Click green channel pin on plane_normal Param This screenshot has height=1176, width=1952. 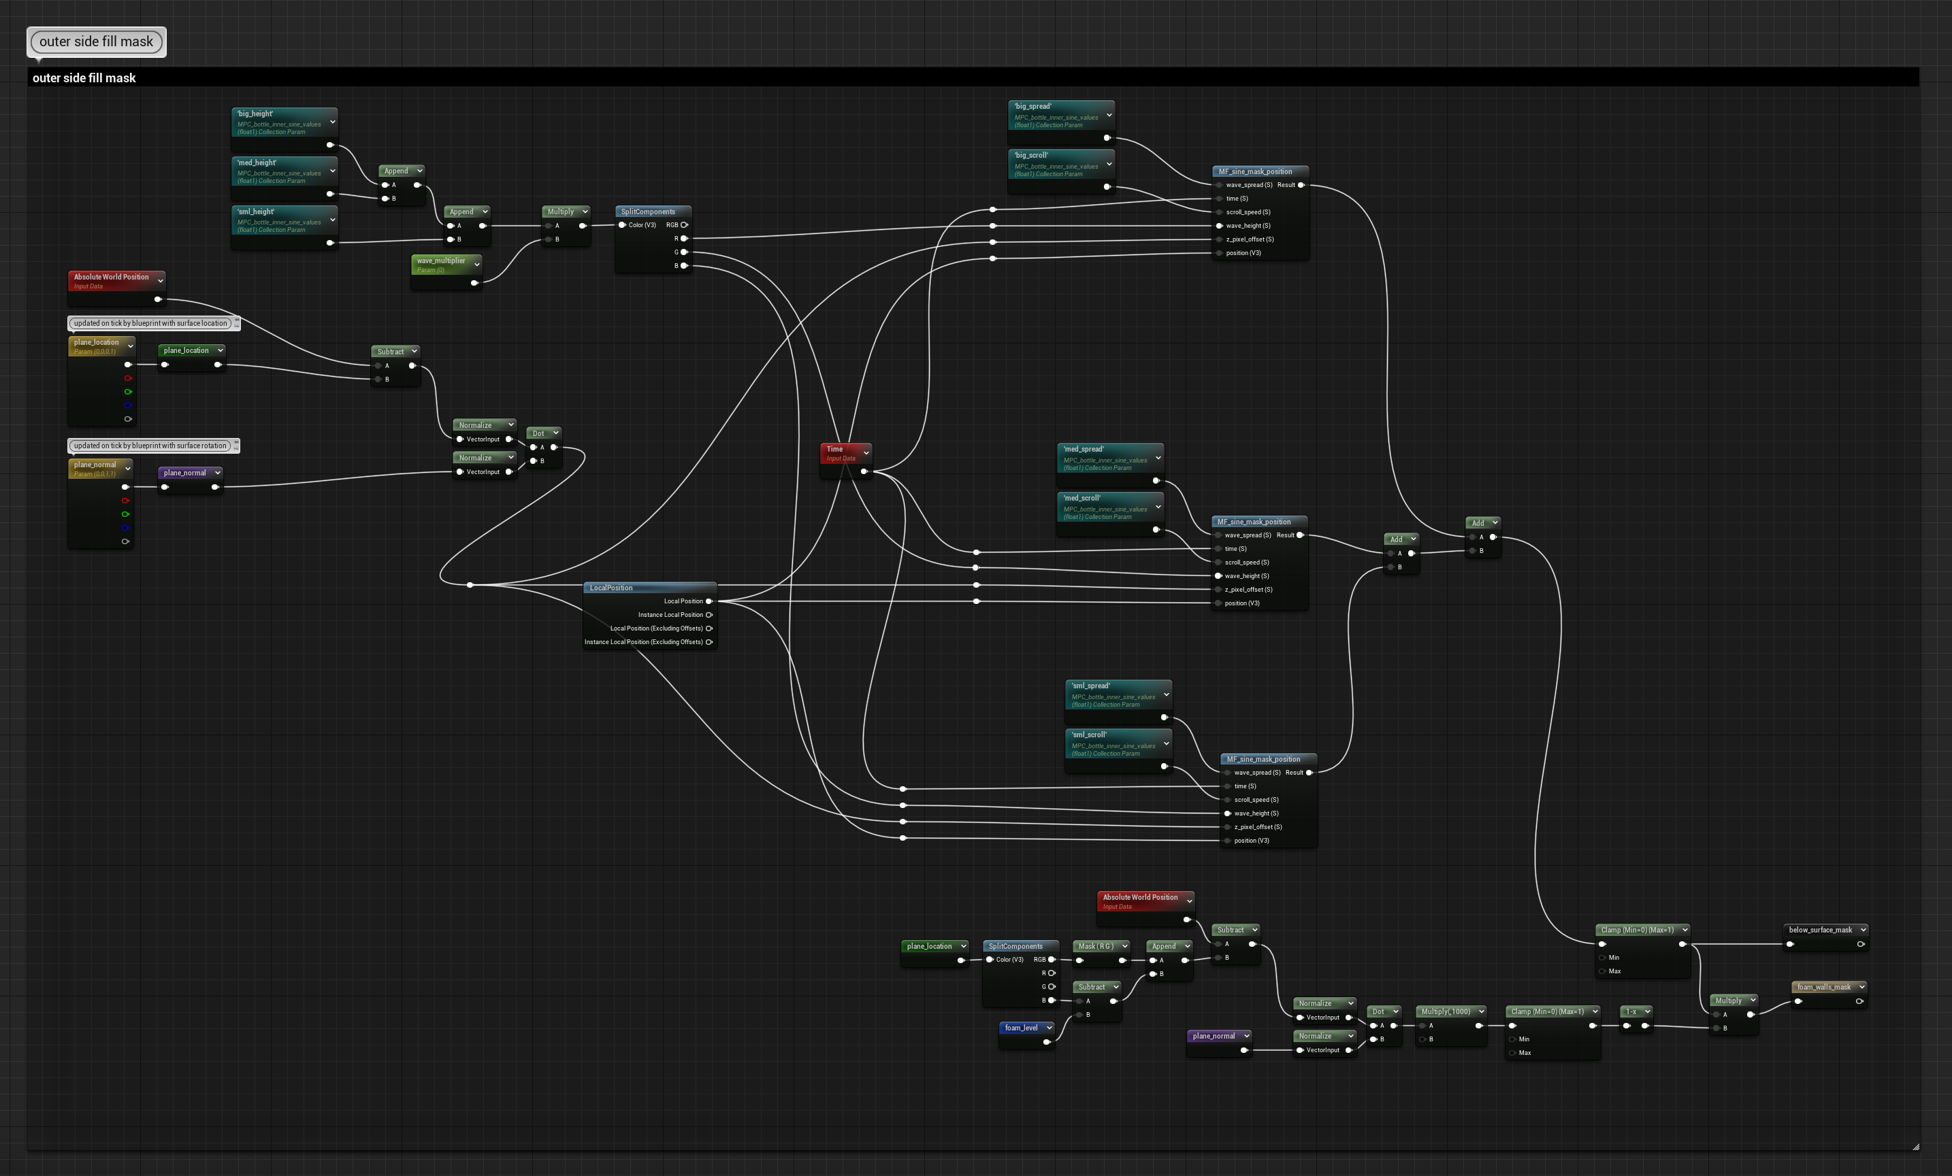[125, 514]
